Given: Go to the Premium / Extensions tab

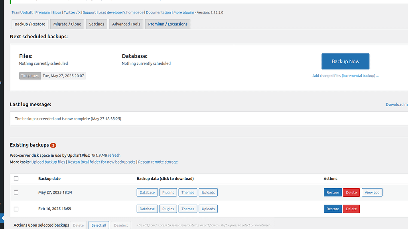Looking at the screenshot, I should [168, 24].
